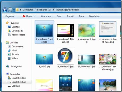This screenshot has height=92, width=122.
Task: Open the recent locations dropdown arrow
Action: coord(14,10)
